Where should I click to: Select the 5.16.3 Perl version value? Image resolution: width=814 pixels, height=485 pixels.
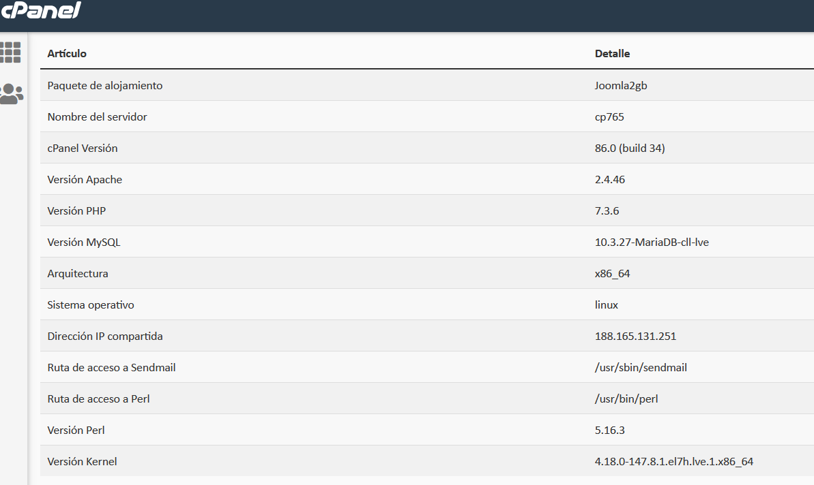[x=610, y=431]
